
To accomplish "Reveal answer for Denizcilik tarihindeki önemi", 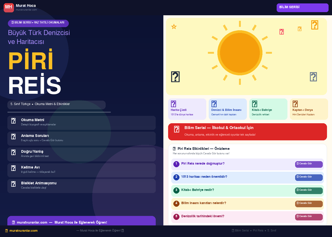I will pos(309,217).
